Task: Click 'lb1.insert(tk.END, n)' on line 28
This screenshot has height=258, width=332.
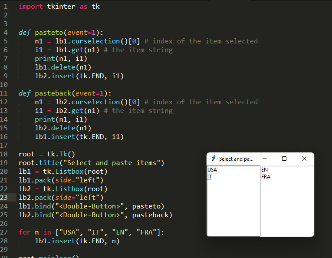Action: coord(77,241)
